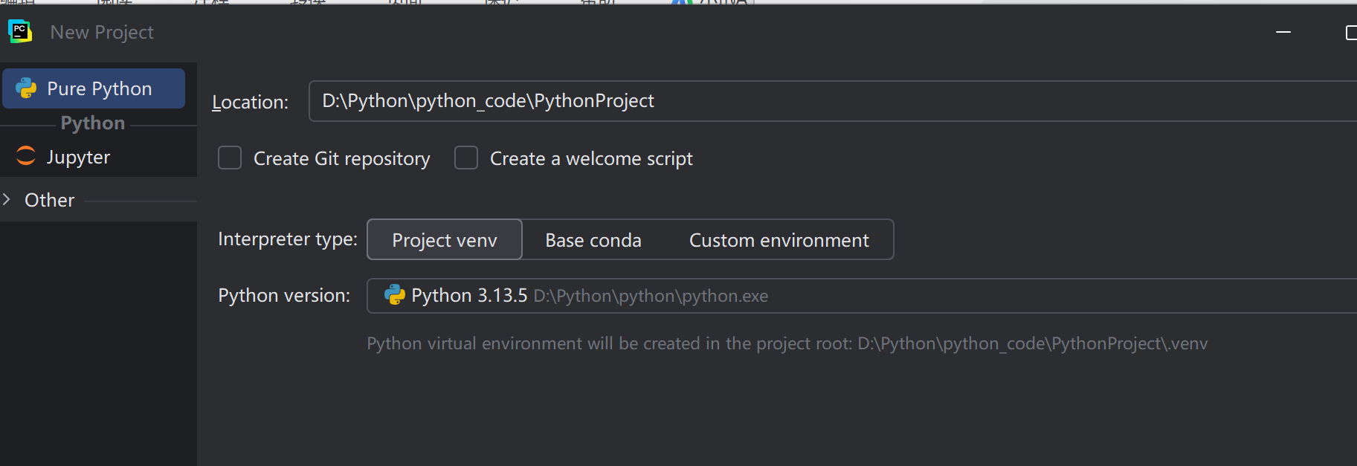Switch interpreter type to Base conda
Image resolution: width=1357 pixels, height=466 pixels.
593,240
